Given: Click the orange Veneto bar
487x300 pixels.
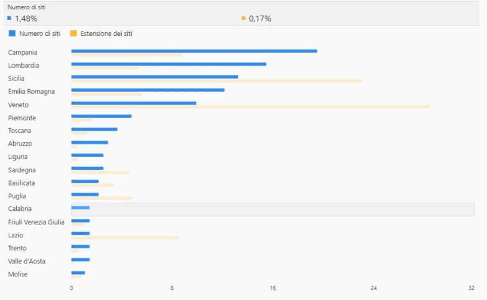Looking at the screenshot, I should pos(250,107).
